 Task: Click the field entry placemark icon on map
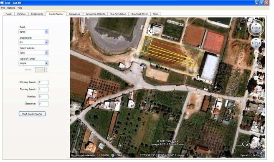pyautogui.click(x=151, y=31)
